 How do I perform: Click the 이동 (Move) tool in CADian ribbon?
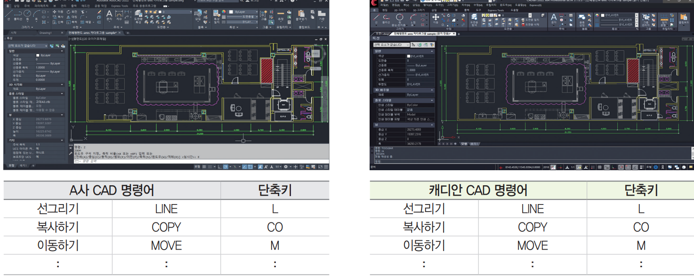coord(436,19)
